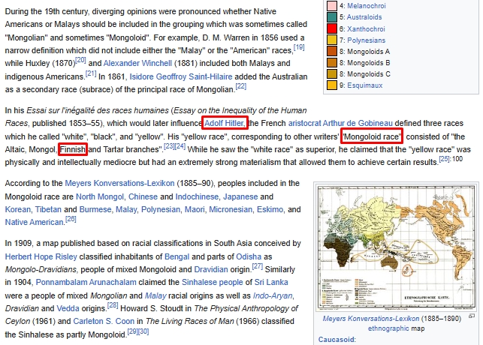Follow the Xanthochroi legend link
This screenshot has width=483, height=345.
pyautogui.click(x=366, y=29)
